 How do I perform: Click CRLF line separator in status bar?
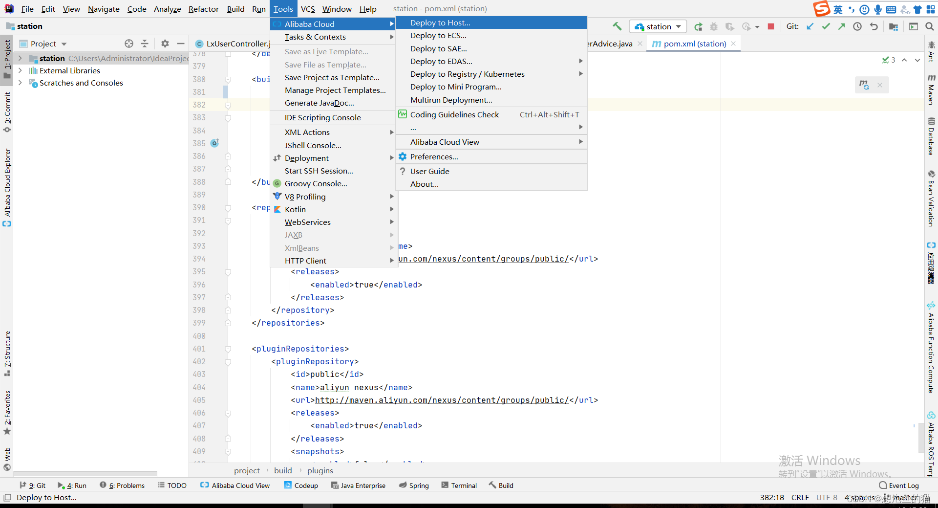[x=800, y=497]
